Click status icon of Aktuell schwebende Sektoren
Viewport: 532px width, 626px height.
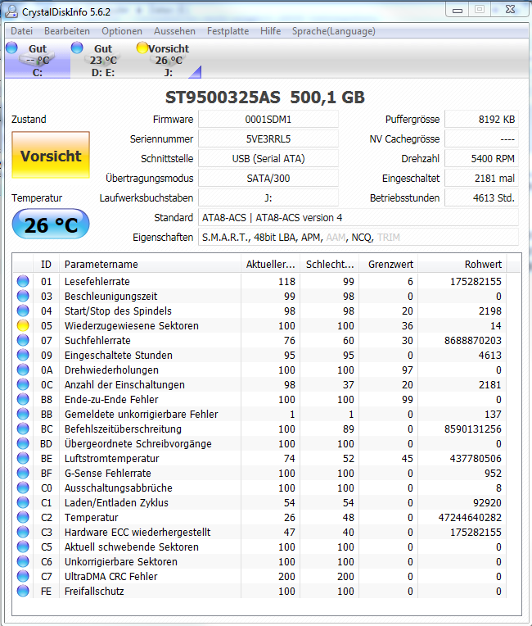click(23, 547)
